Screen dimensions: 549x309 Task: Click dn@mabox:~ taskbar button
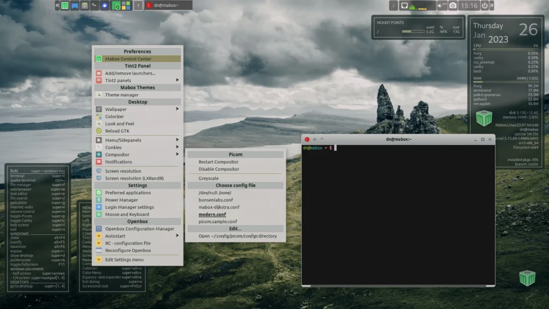coord(169,5)
